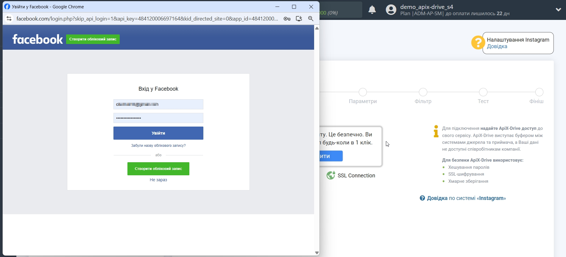This screenshot has width=566, height=257.
Task: Click the yellow info icon beside the access text
Action: tap(436, 131)
